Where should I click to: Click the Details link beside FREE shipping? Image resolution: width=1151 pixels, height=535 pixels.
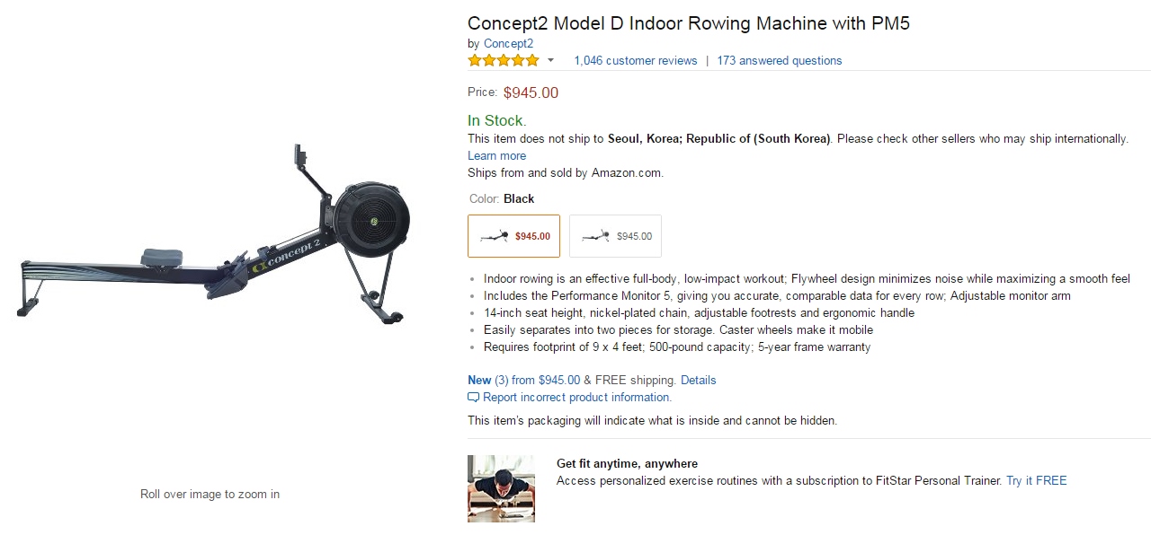[698, 380]
